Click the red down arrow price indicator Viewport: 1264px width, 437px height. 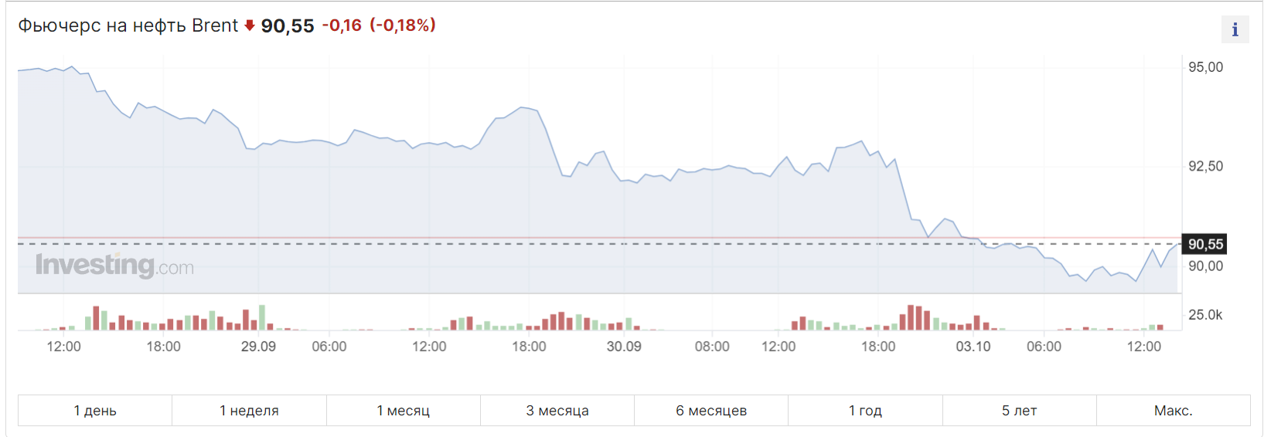[250, 25]
